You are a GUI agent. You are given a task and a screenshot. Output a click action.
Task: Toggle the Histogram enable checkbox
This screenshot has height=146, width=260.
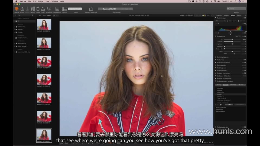click(x=245, y=18)
